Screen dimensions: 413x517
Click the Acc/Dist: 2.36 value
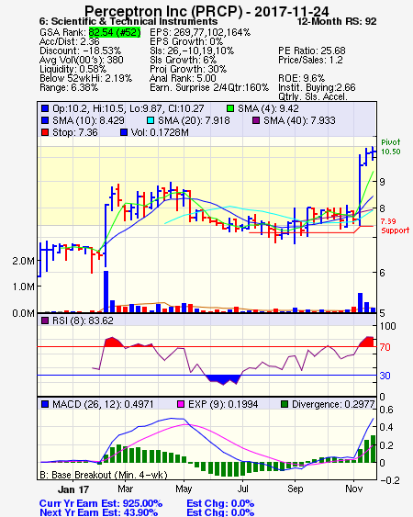point(69,41)
